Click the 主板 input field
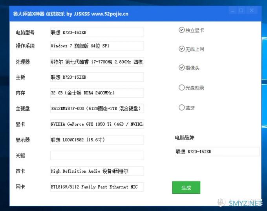 (x=97, y=77)
